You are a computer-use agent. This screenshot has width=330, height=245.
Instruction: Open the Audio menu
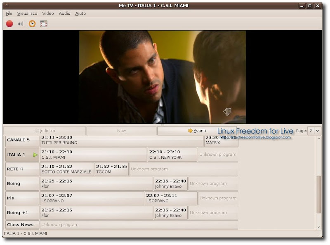pyautogui.click(x=64, y=14)
